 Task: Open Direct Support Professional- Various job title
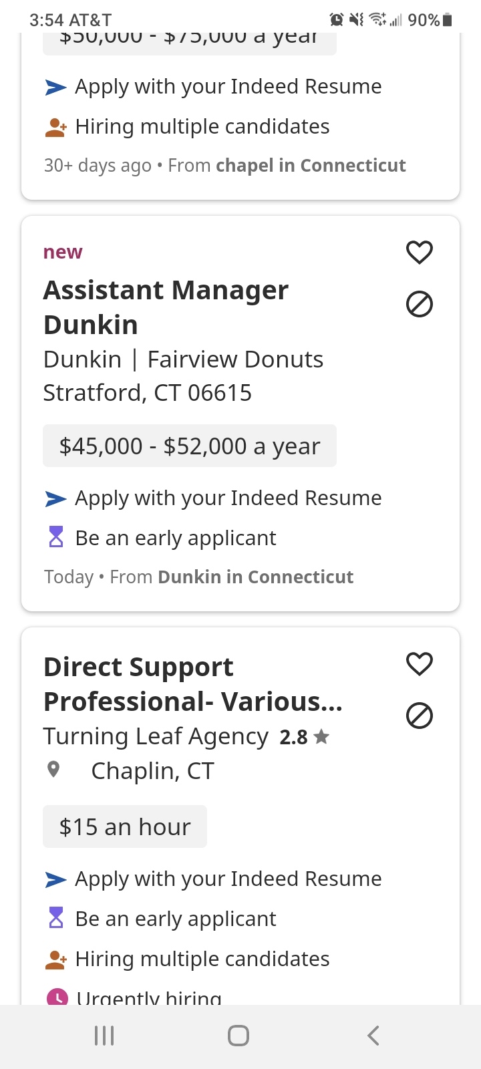(192, 684)
